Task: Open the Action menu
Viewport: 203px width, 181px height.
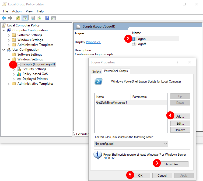Action: click(17, 11)
